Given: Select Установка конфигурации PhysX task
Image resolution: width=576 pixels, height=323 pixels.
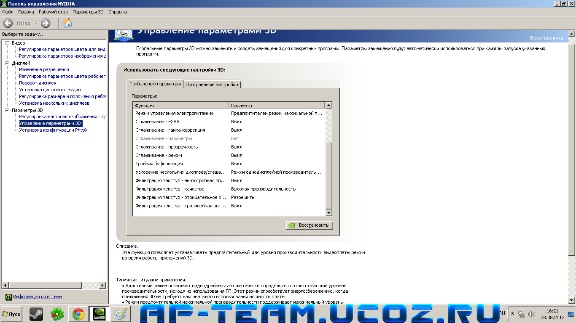Looking at the screenshot, I should click(x=54, y=130).
